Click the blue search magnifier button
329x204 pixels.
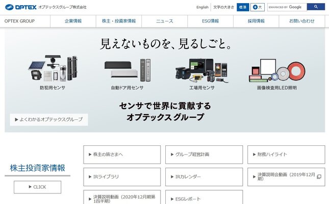[x=316, y=7]
